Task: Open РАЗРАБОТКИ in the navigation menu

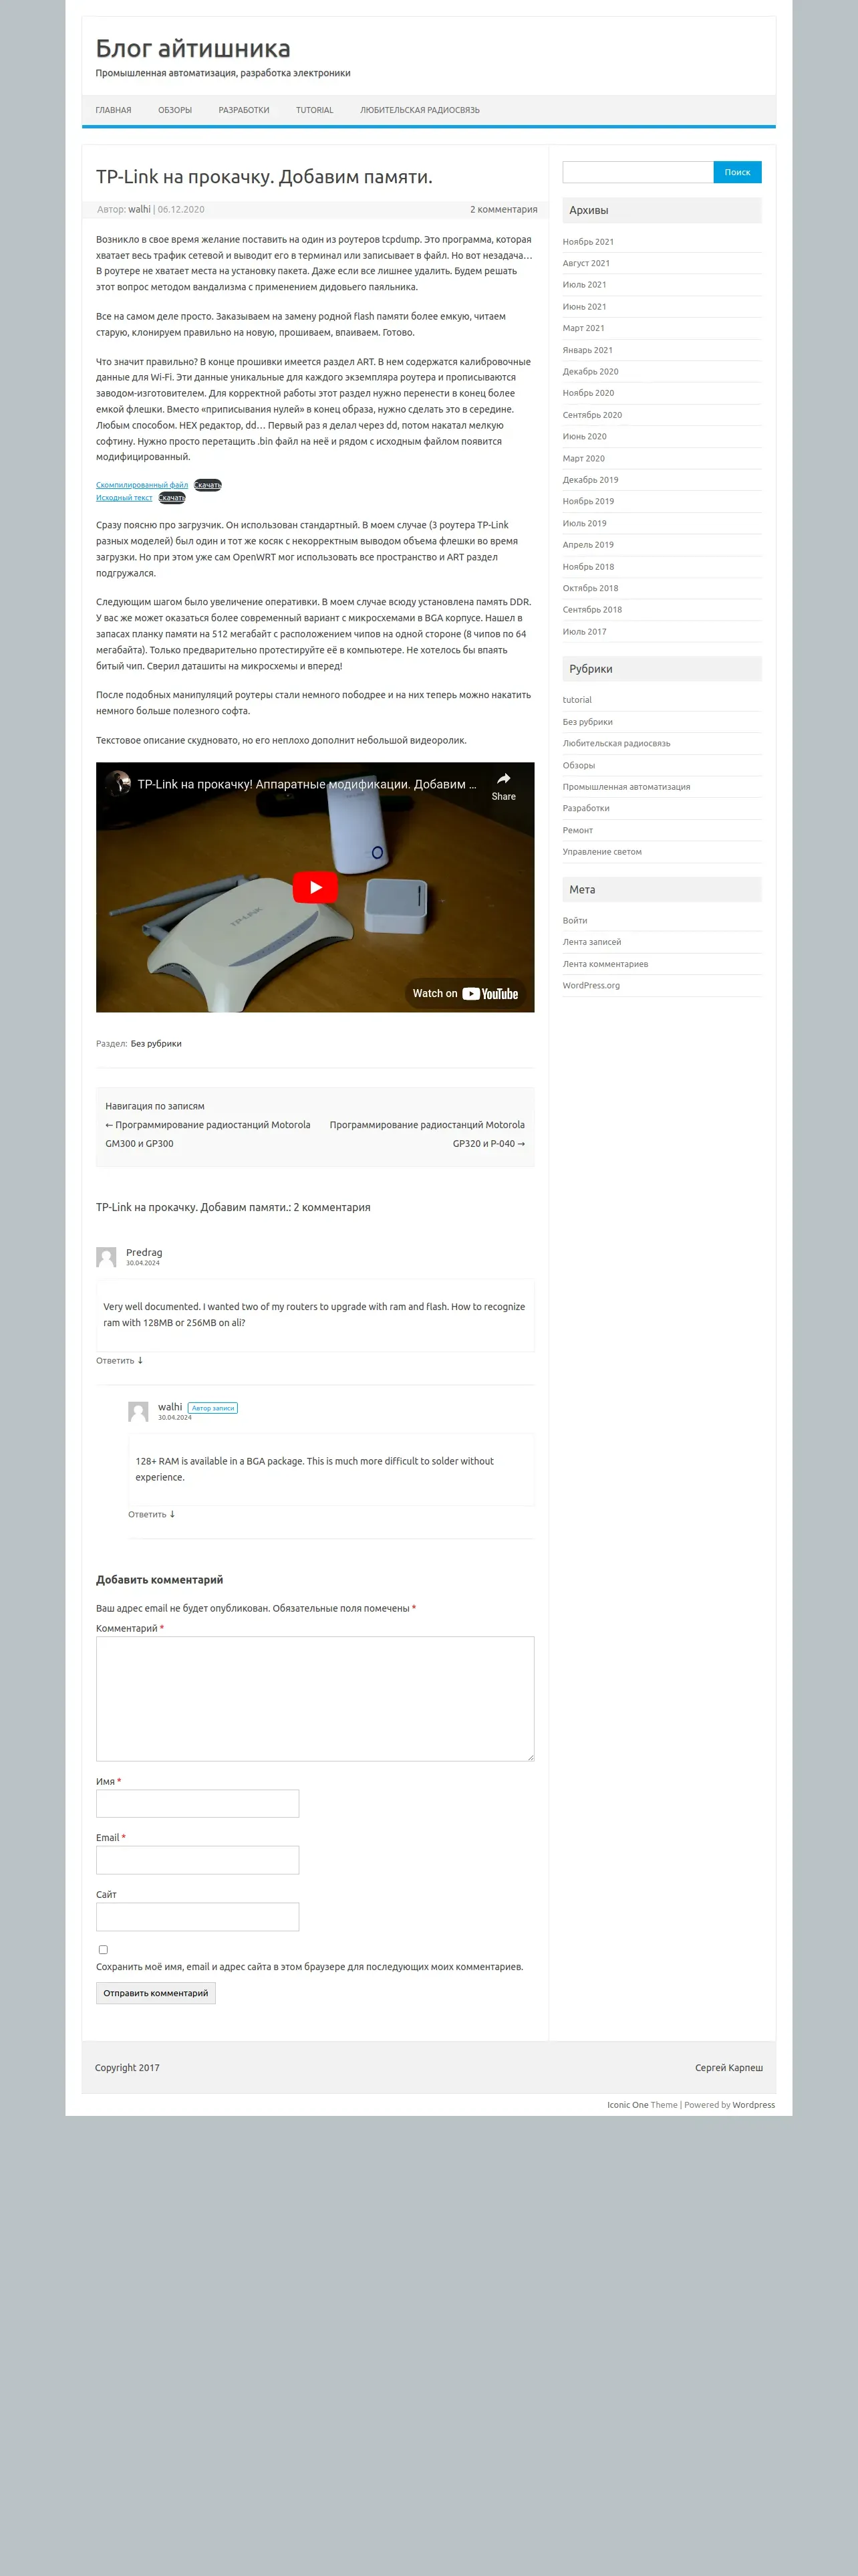Action: (244, 110)
